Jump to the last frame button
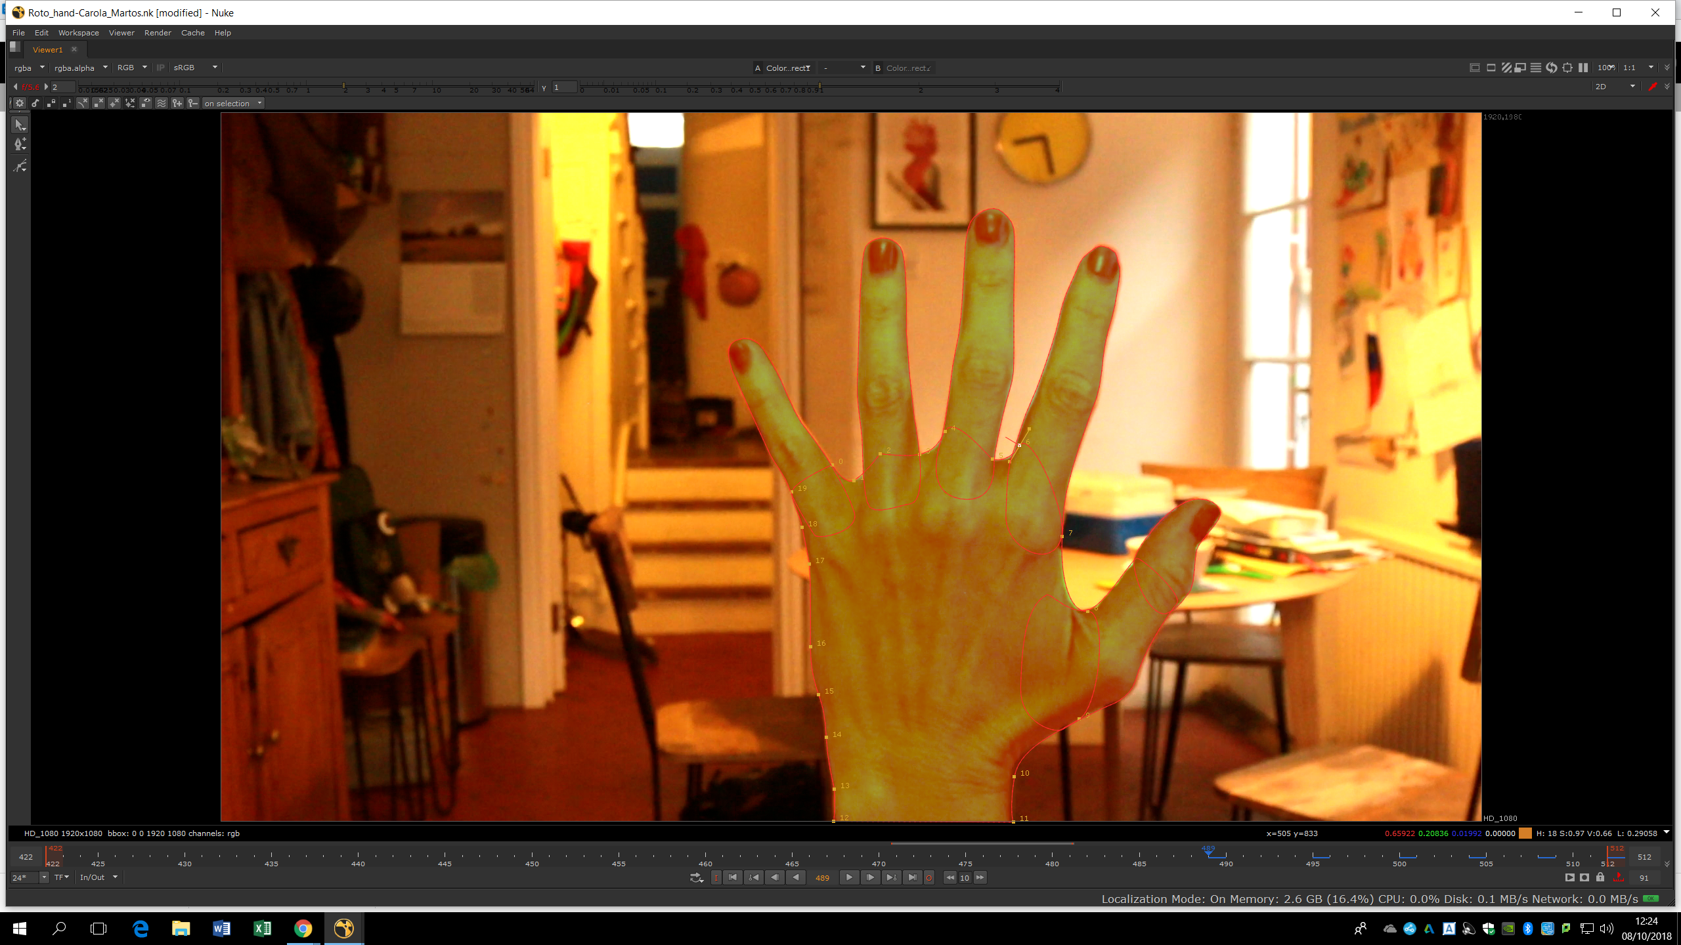 click(x=912, y=877)
